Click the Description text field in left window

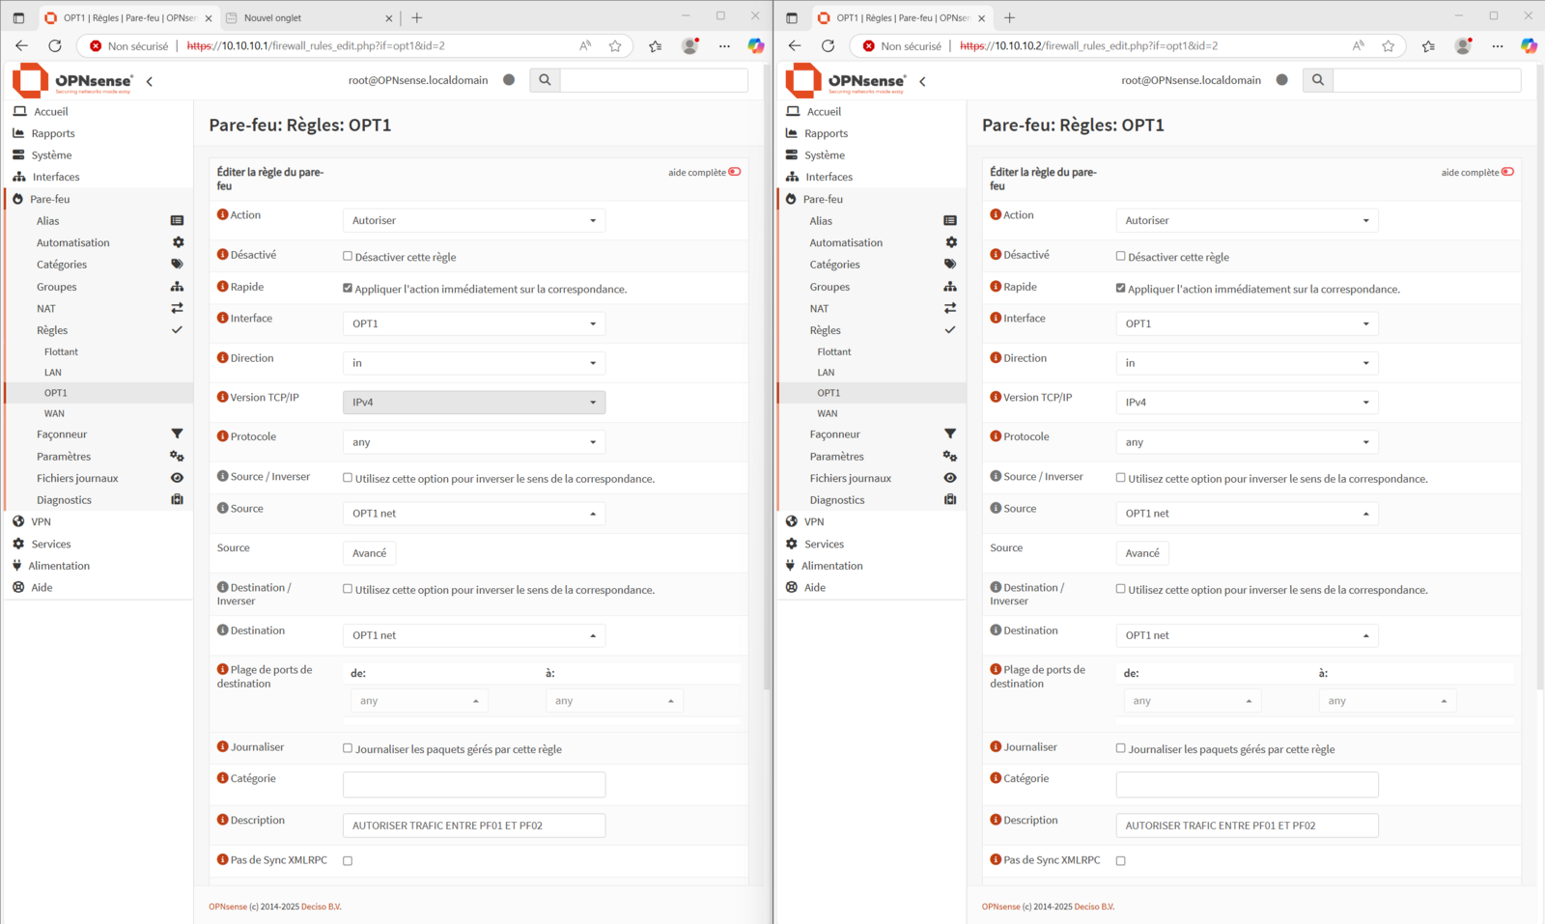click(473, 826)
